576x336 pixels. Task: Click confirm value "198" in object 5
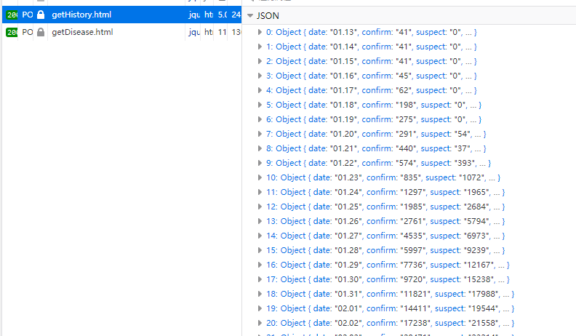[x=406, y=105]
